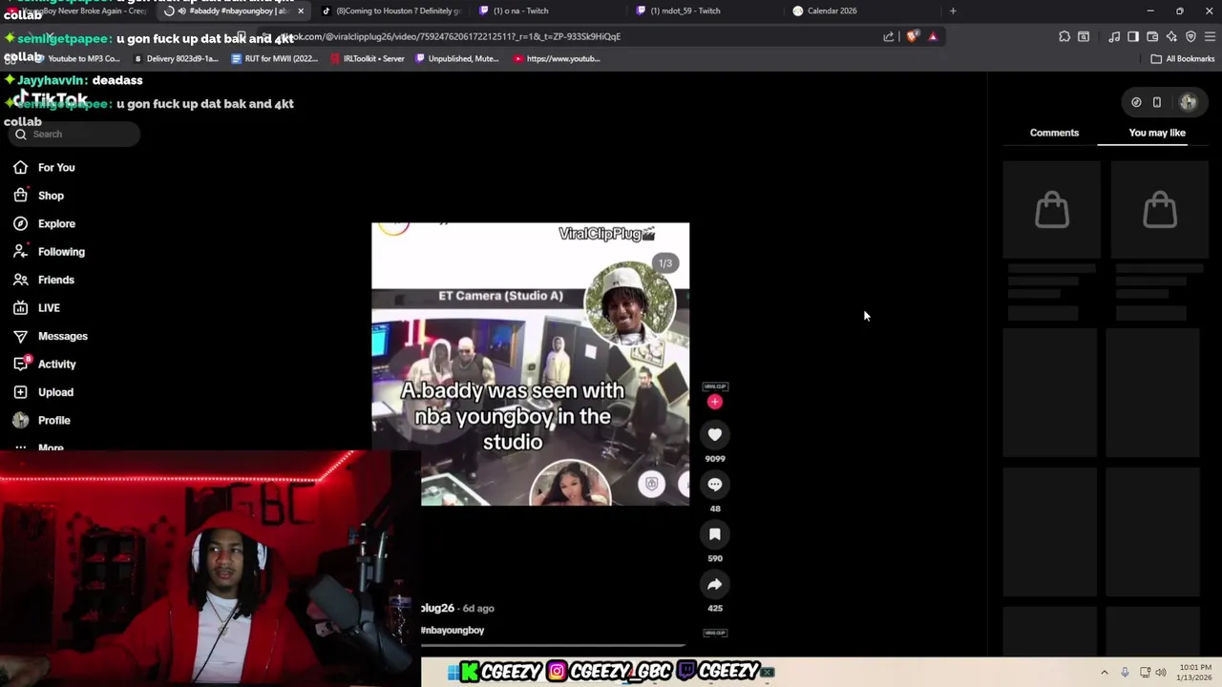Switch to the You may like tab
1222x687 pixels.
click(1157, 133)
